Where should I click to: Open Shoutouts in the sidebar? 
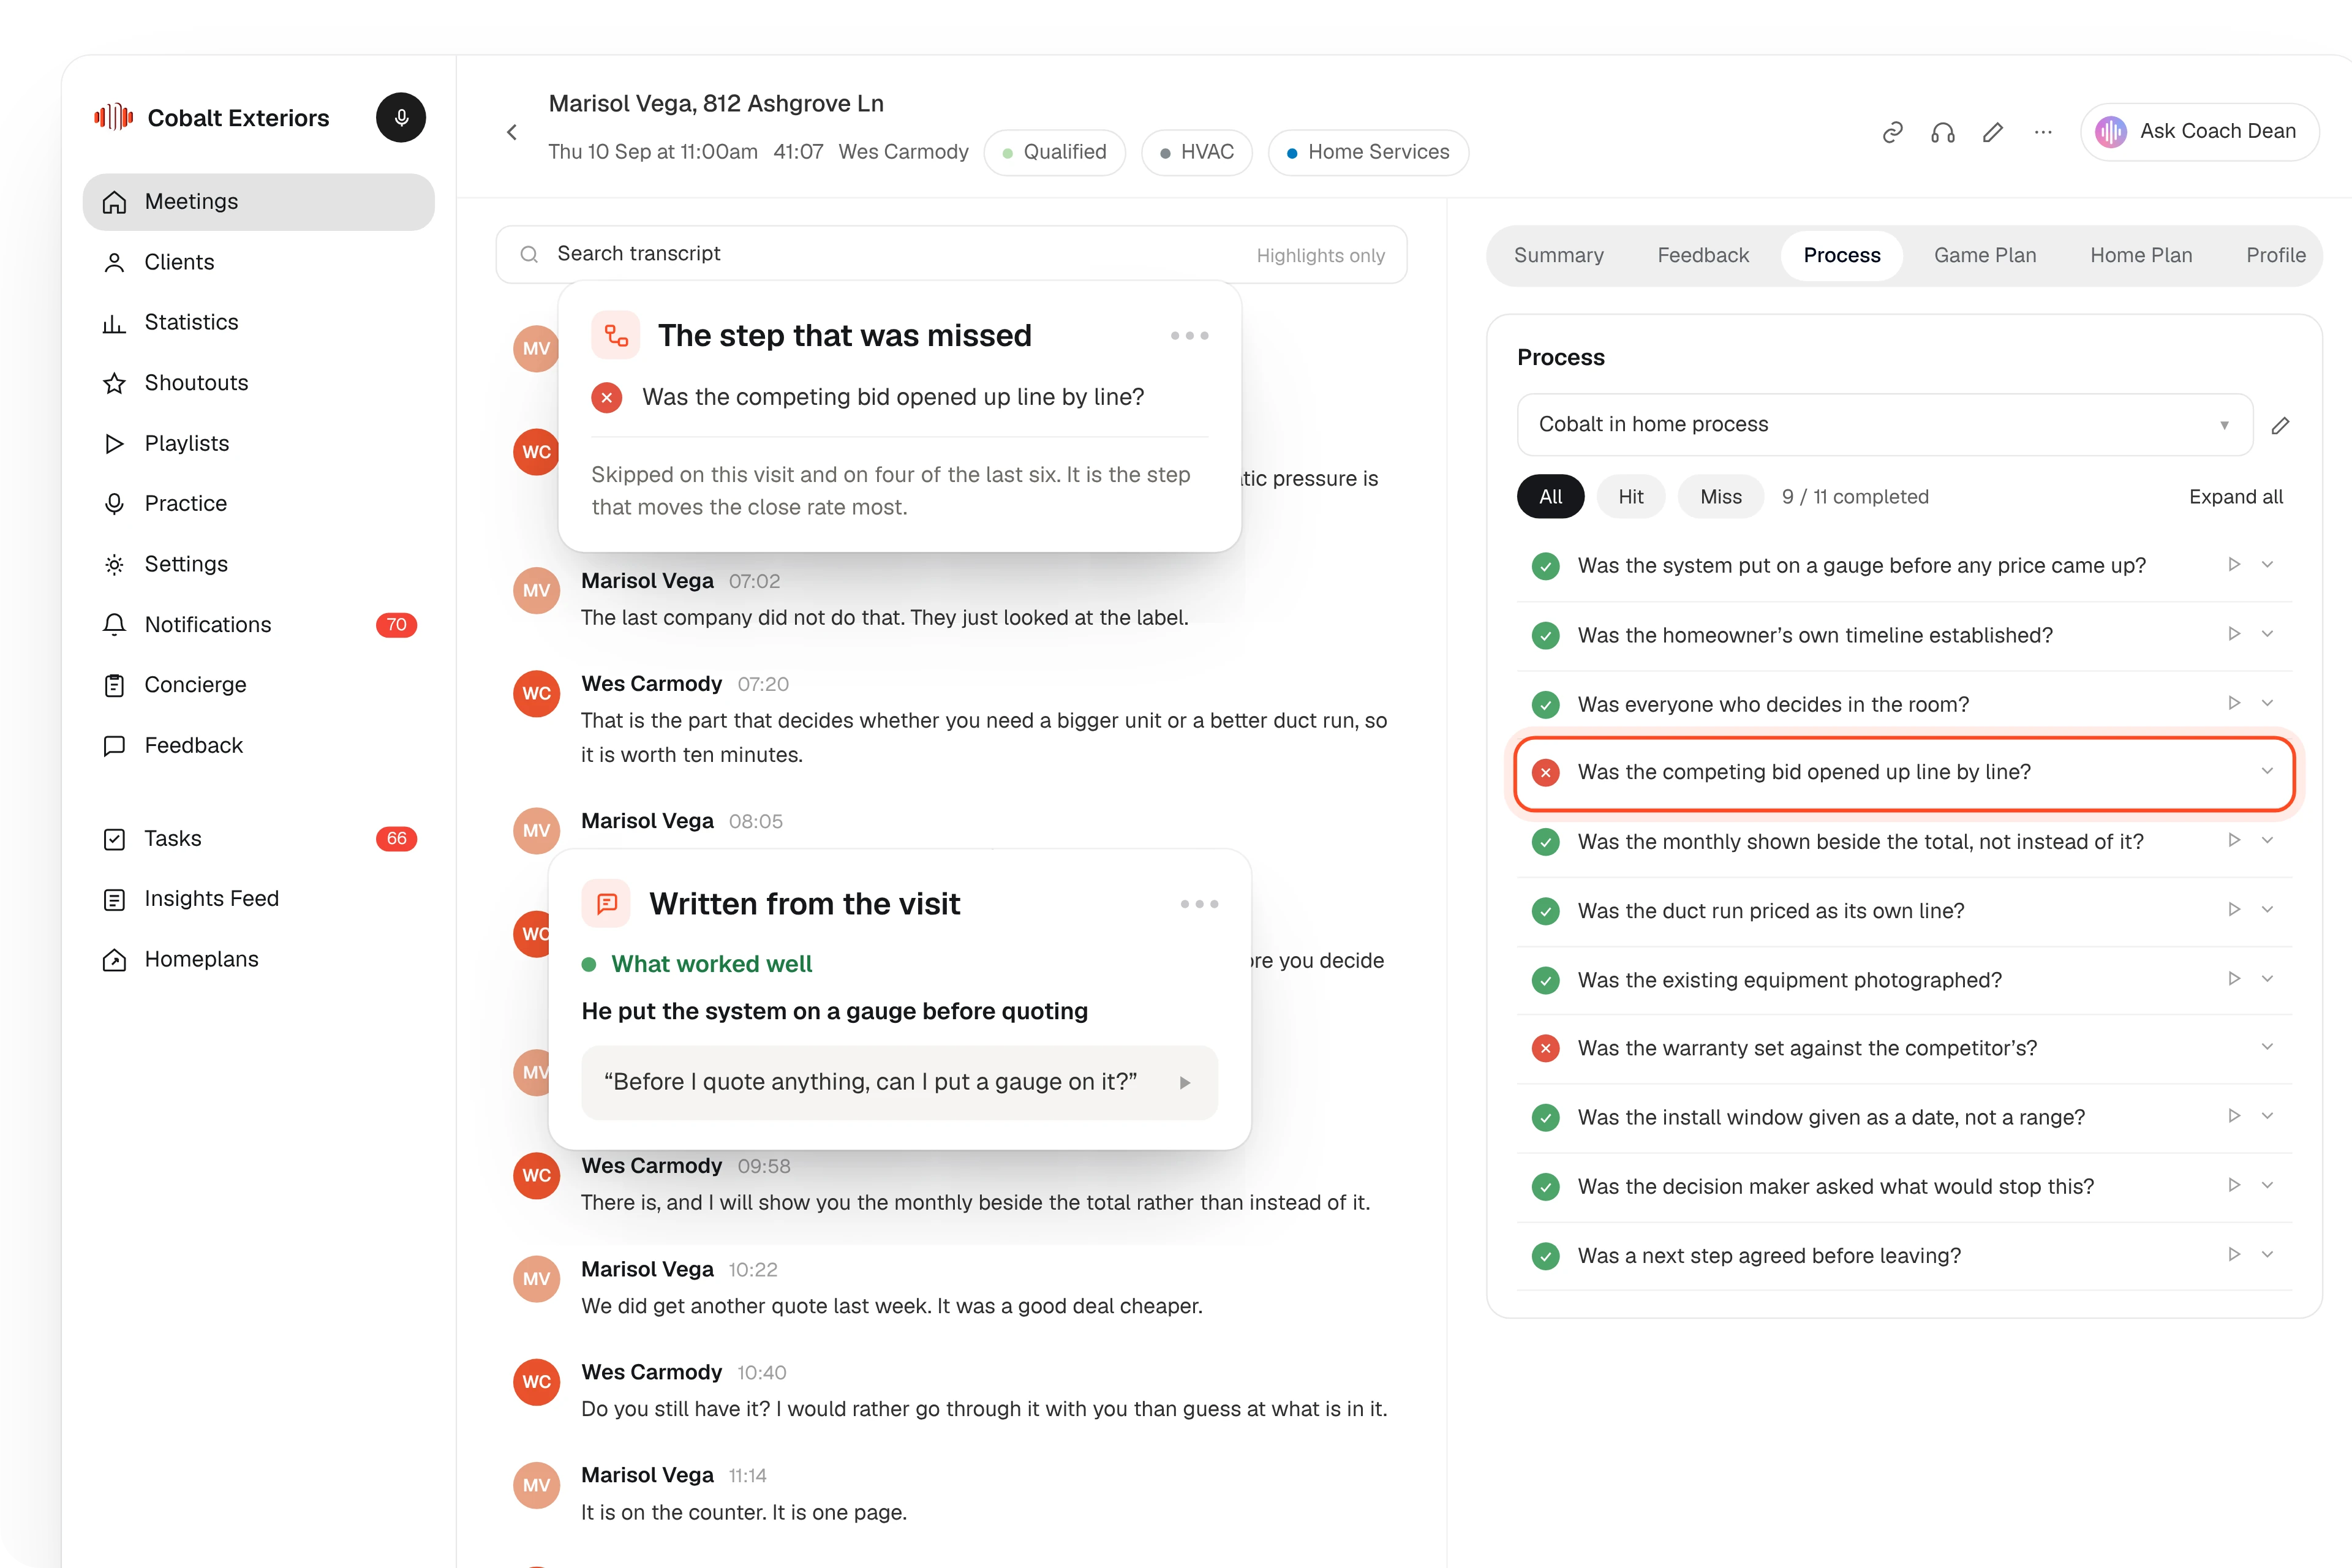[258, 383]
